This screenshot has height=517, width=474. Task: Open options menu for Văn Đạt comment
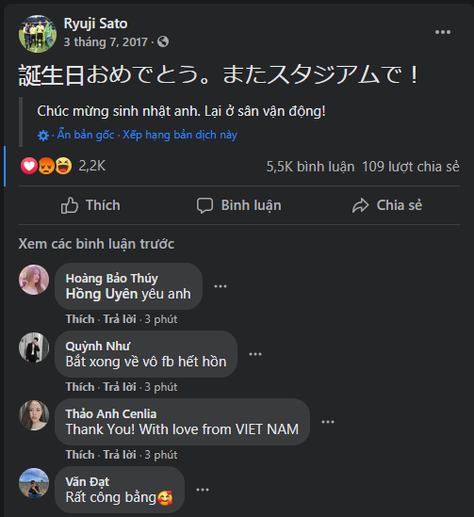[203, 490]
